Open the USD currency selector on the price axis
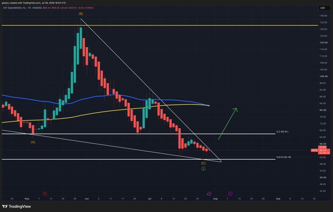The width and height of the screenshot is (333, 212). click(322, 8)
